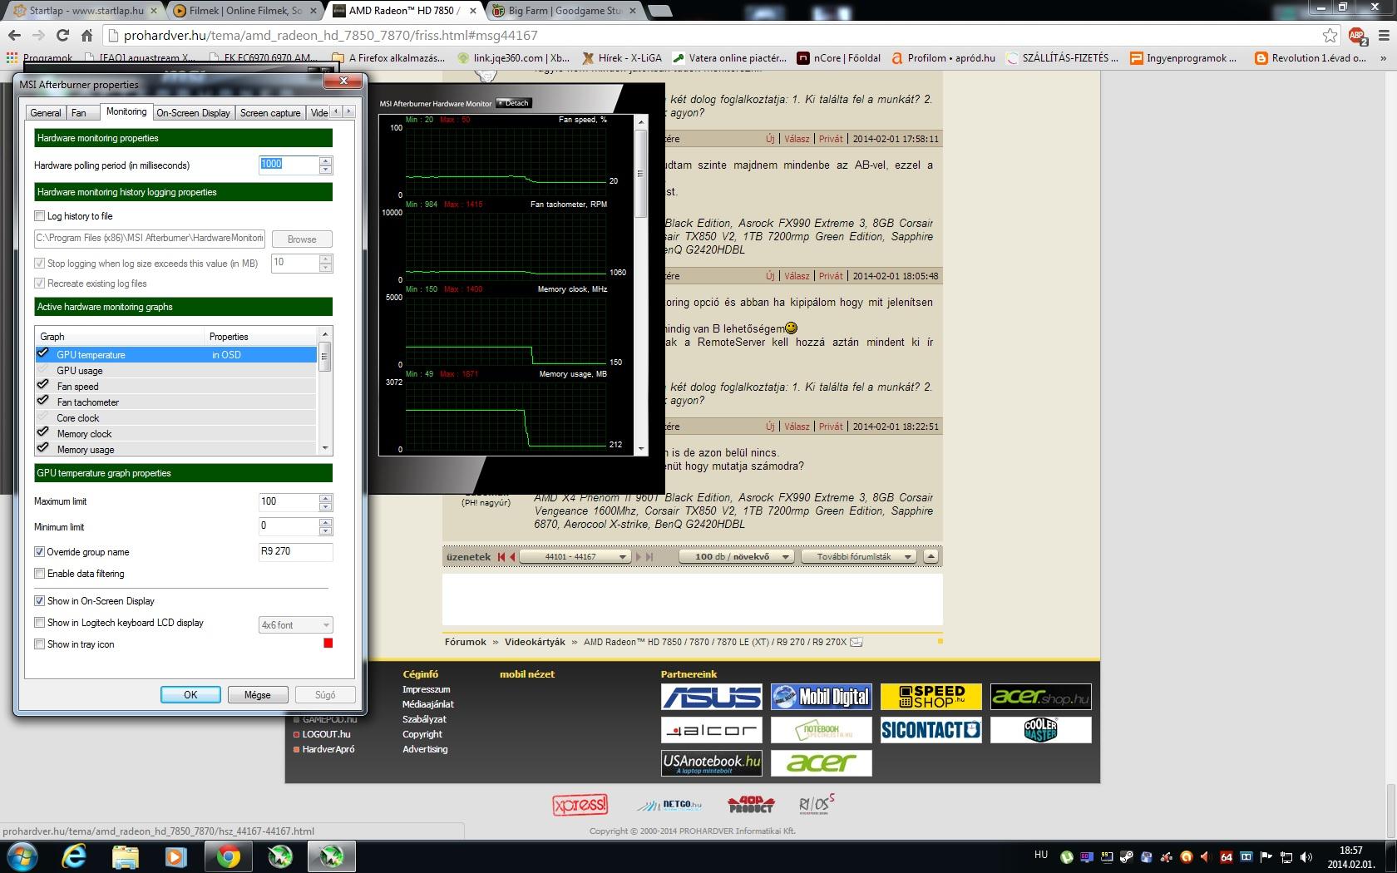The width and height of the screenshot is (1397, 873).
Task: Enable Log history to file
Action: [x=39, y=216]
